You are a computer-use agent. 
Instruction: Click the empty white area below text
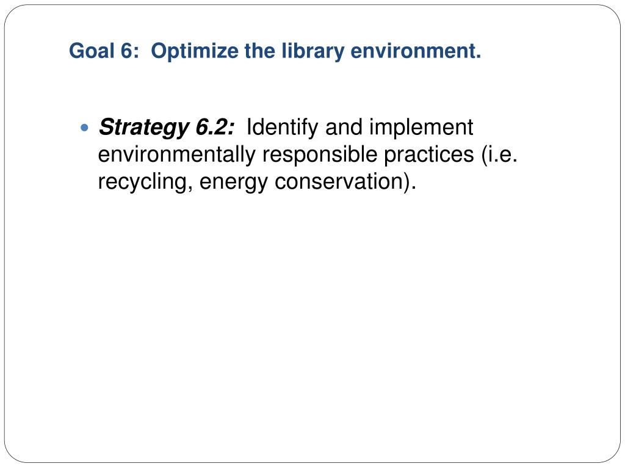pyautogui.click(x=312, y=319)
